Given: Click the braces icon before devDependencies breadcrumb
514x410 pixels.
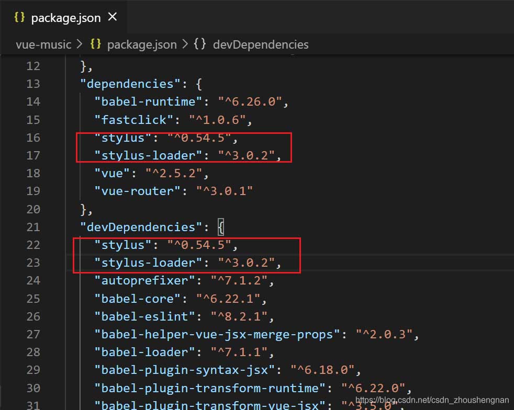Looking at the screenshot, I should 200,44.
